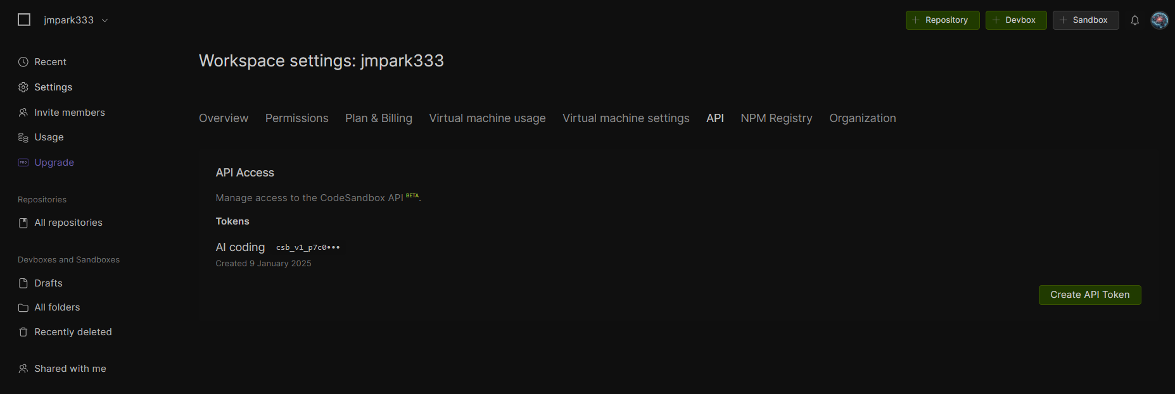Click the Upgrade link in the sidebar
Screen dimensions: 1175x394
point(54,163)
